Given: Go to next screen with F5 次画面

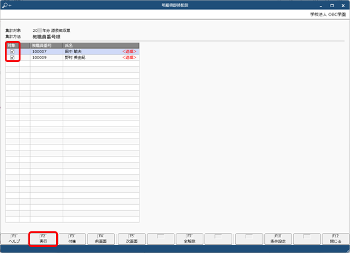Looking at the screenshot, I should pos(132,239).
